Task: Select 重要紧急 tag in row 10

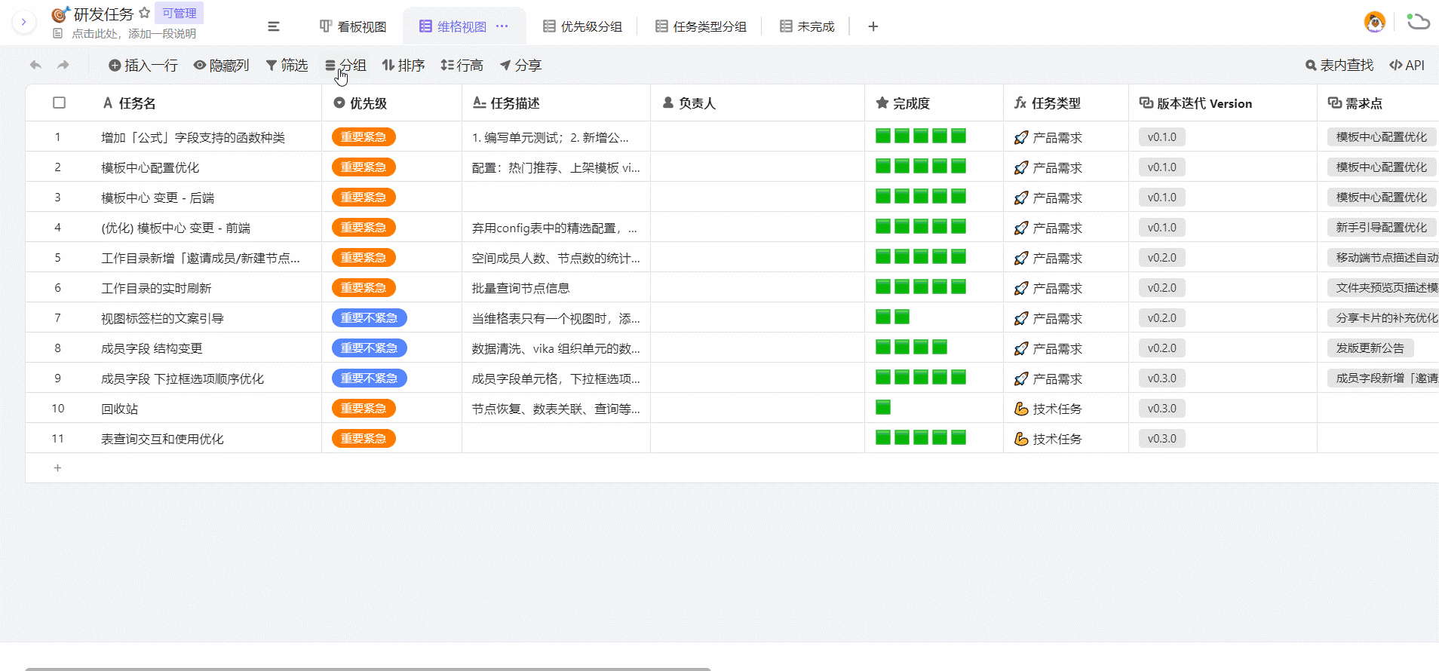Action: point(364,408)
